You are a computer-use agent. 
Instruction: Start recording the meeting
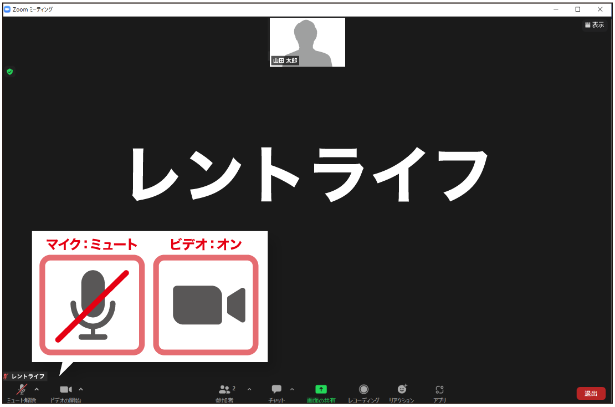click(x=363, y=393)
